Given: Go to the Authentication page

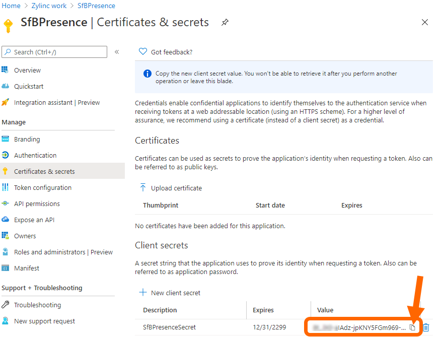Looking at the screenshot, I should click(35, 155).
